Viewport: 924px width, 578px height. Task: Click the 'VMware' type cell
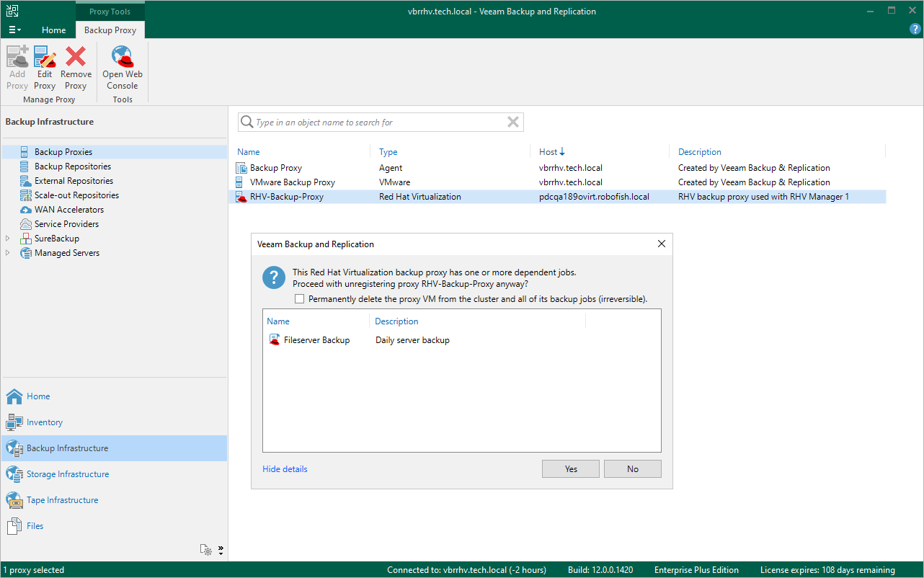tap(395, 182)
